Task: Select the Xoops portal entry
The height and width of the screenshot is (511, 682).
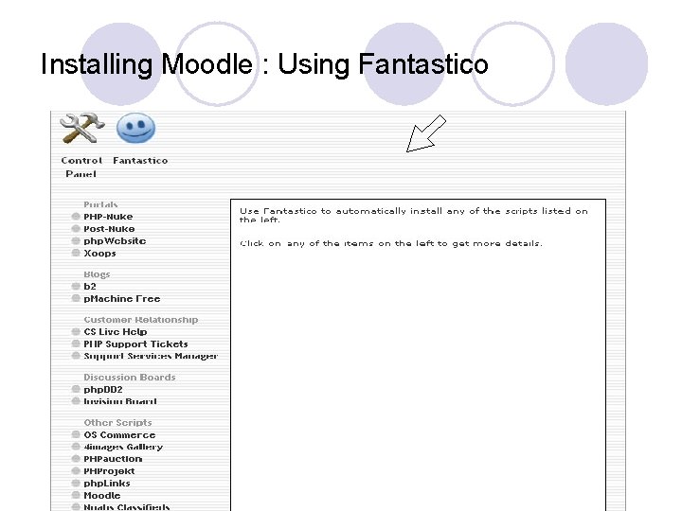Action: 99,253
